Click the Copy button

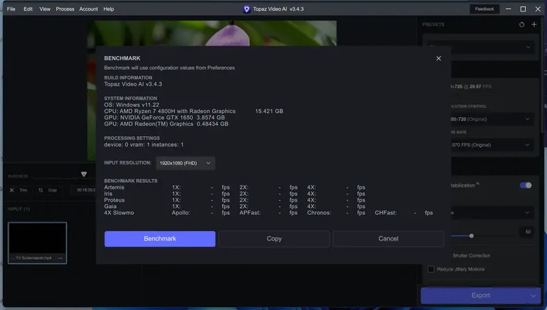pyautogui.click(x=274, y=239)
